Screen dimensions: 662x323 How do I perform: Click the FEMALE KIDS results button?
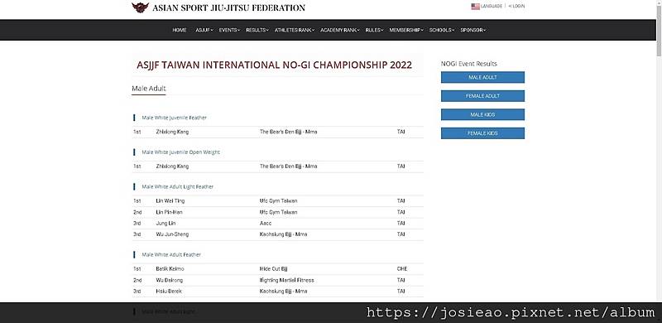click(x=482, y=133)
